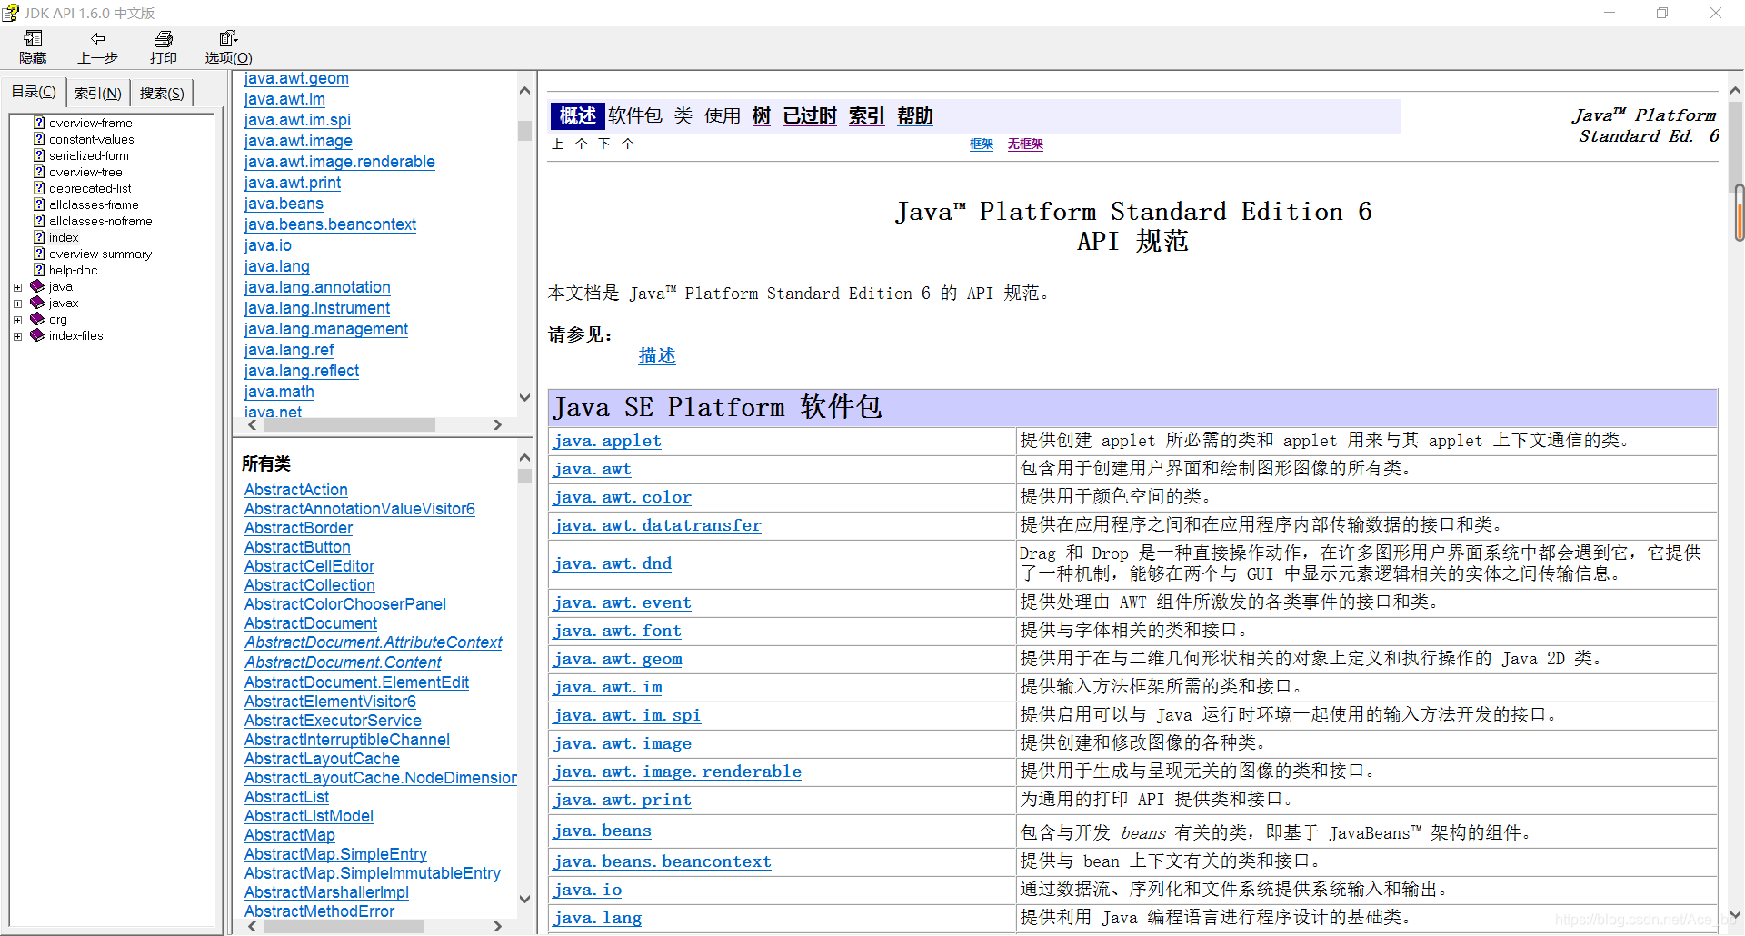Image resolution: width=1745 pixels, height=936 pixels.
Task: Click scroll-right arrow of package list frame
Action: coord(497,424)
